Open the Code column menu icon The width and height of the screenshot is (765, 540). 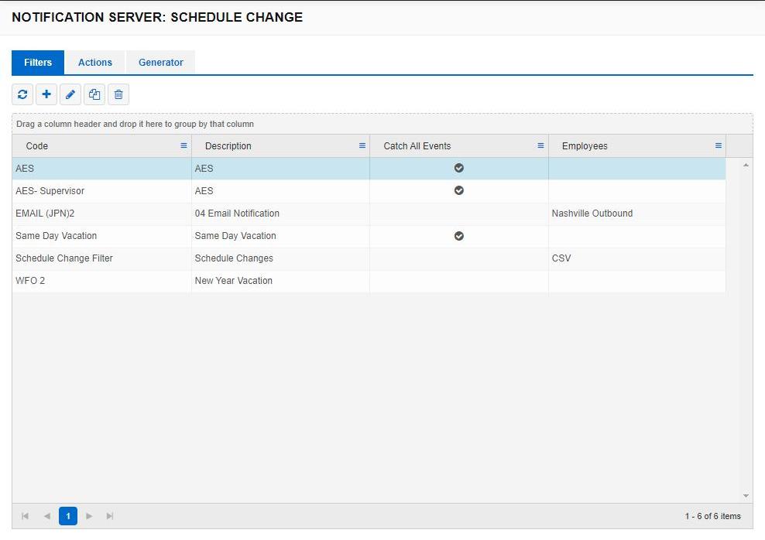tap(184, 145)
